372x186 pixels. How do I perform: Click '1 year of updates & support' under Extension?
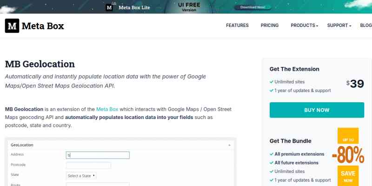coord(303,90)
